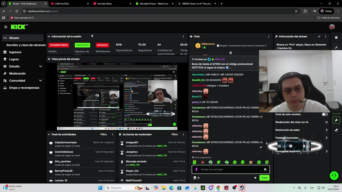
Task: Open Dota 2 from the taskbar
Action: click(x=226, y=188)
